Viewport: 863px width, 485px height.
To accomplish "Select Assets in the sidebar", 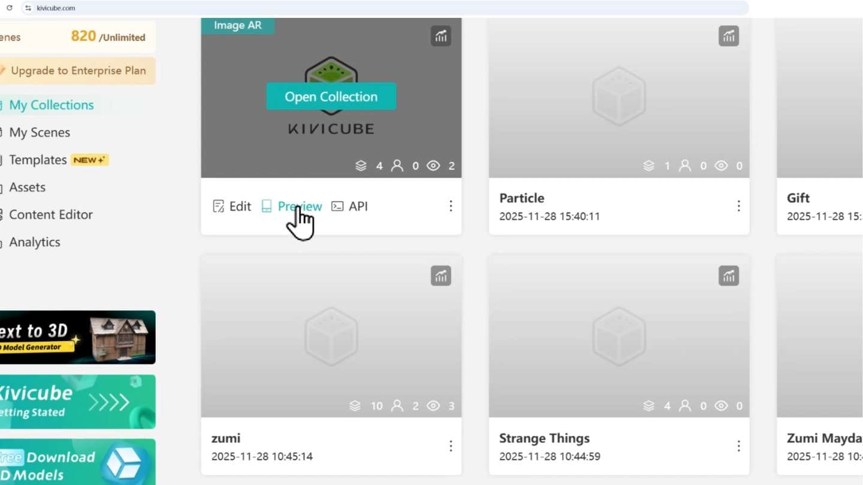I will tap(27, 187).
